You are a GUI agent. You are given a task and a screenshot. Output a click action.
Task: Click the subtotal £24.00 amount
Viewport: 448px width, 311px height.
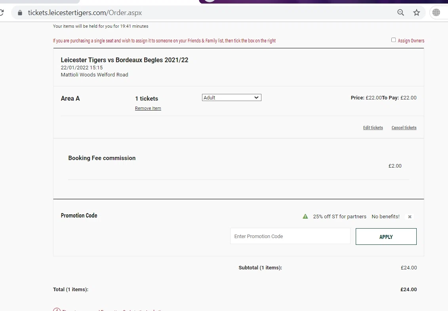pos(409,268)
